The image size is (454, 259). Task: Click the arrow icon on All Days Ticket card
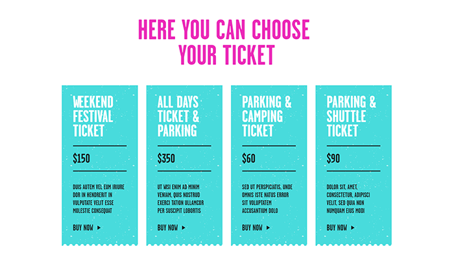184,228
